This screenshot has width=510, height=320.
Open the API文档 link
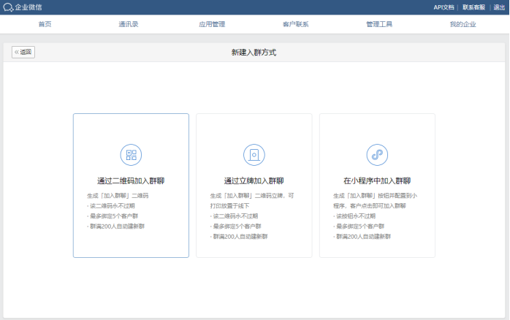tap(444, 7)
